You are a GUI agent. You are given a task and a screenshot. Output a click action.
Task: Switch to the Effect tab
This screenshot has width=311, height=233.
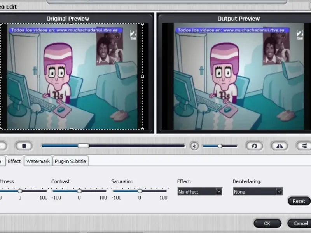14,161
